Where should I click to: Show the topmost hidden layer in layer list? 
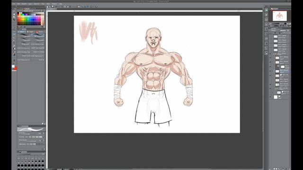(270, 36)
